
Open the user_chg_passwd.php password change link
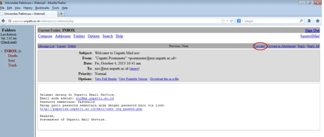91,109
